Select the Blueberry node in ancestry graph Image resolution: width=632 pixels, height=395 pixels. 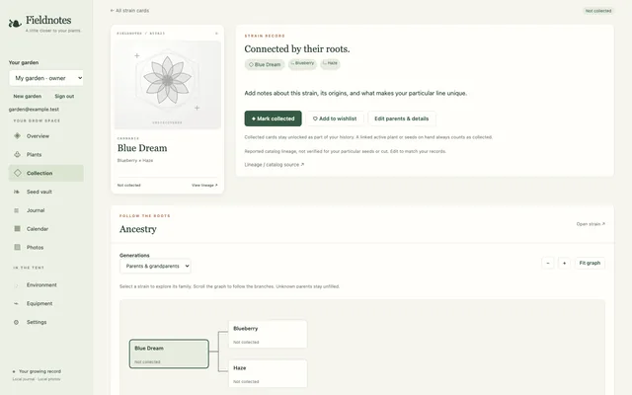coord(268,334)
